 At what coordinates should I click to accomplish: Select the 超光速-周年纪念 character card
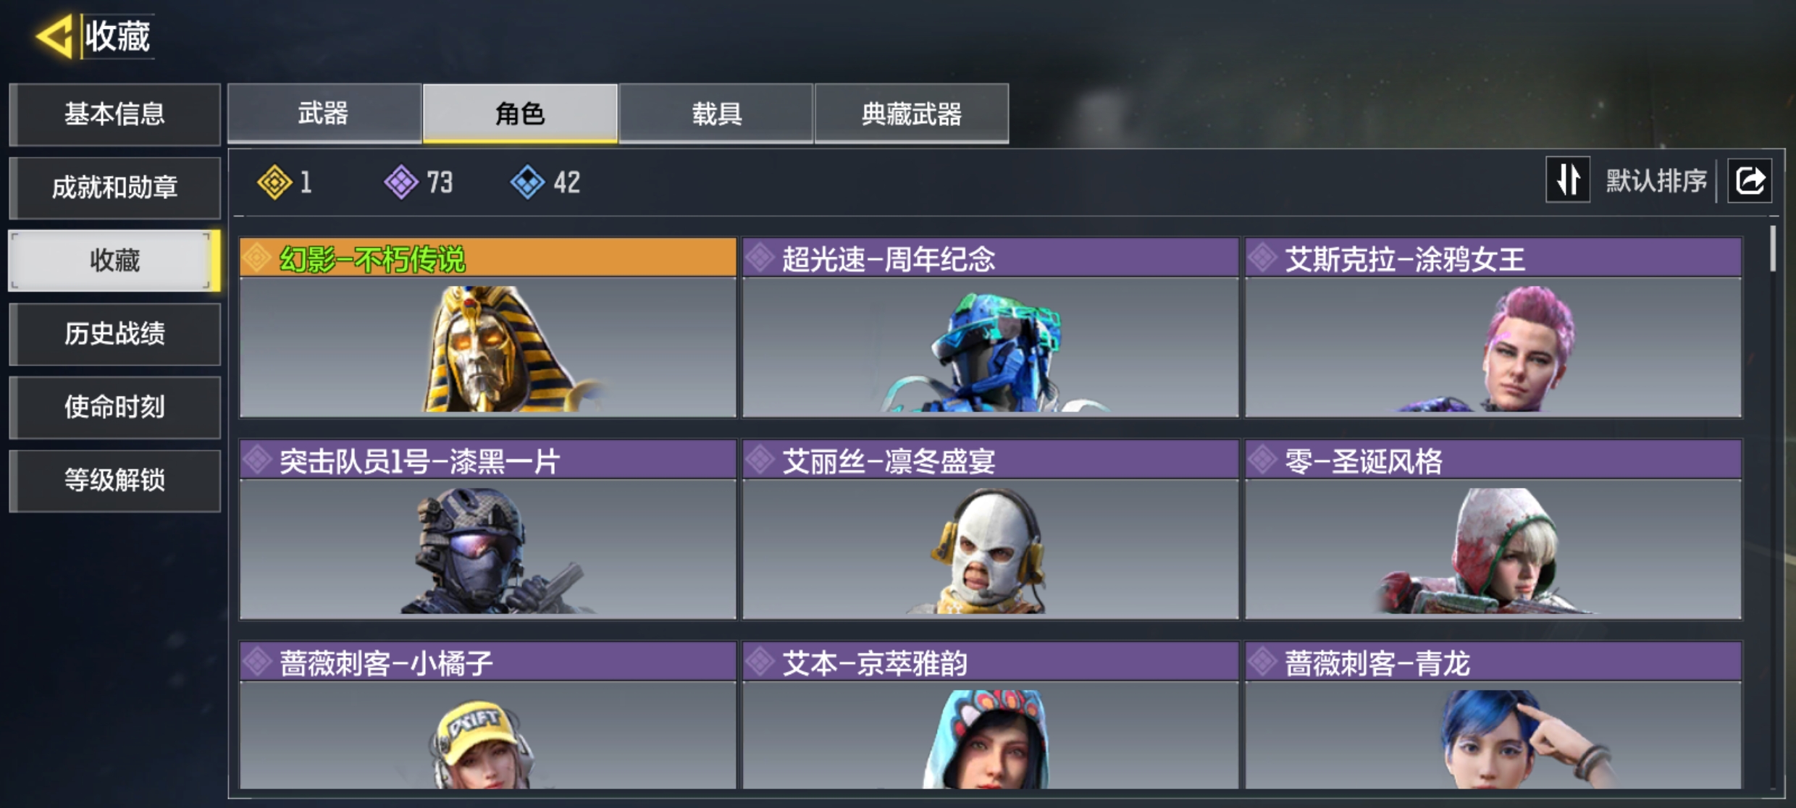[x=991, y=328]
